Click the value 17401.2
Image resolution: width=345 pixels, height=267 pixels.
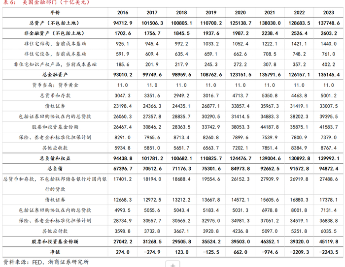pyautogui.click(x=123, y=179)
